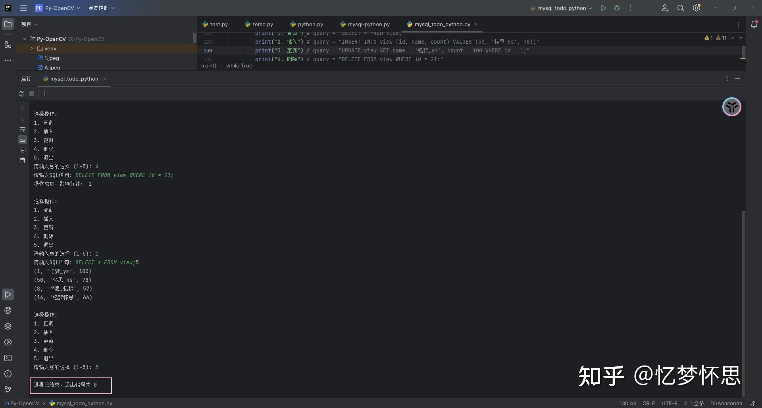Rerun the mysql_todo_python process

[x=21, y=94]
